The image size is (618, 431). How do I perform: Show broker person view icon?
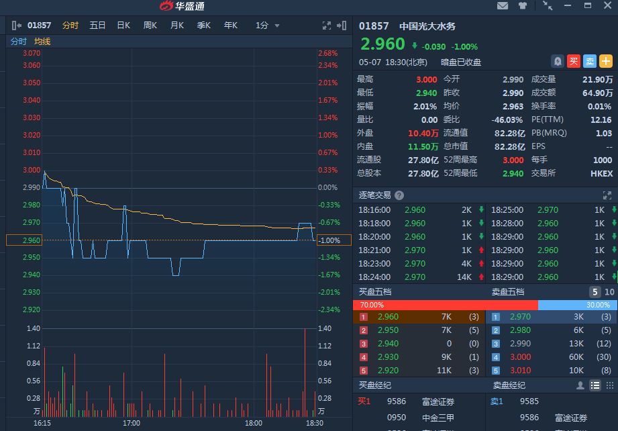[580, 385]
